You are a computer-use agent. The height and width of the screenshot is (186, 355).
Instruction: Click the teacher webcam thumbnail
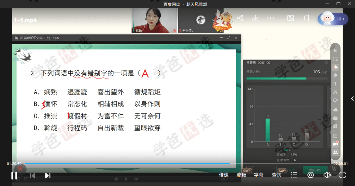tap(154, 20)
